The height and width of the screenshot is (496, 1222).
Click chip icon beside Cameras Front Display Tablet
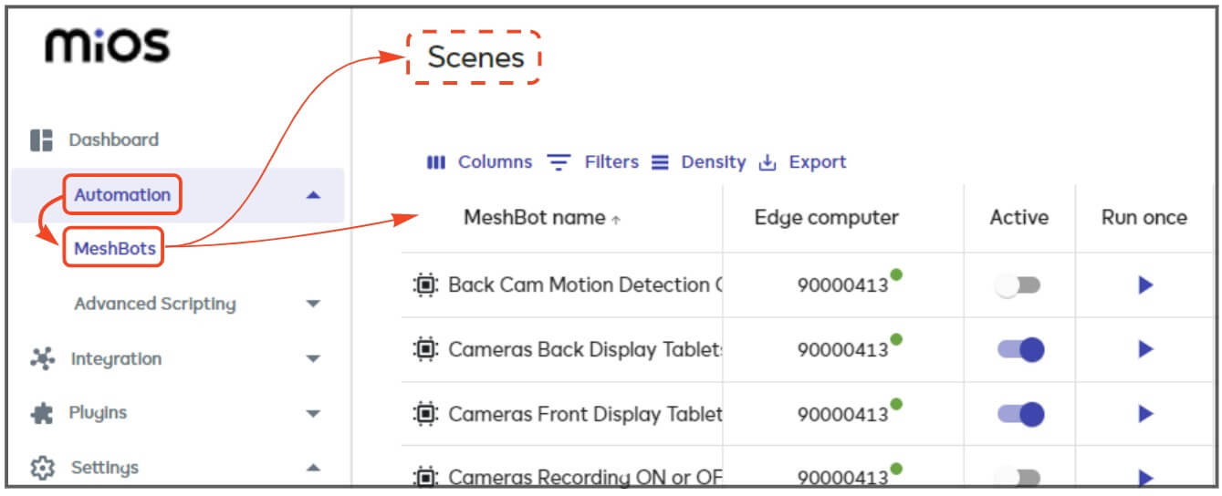tap(425, 414)
